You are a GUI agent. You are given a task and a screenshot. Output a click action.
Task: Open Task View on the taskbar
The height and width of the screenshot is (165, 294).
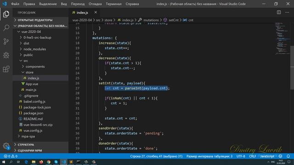[18, 162]
